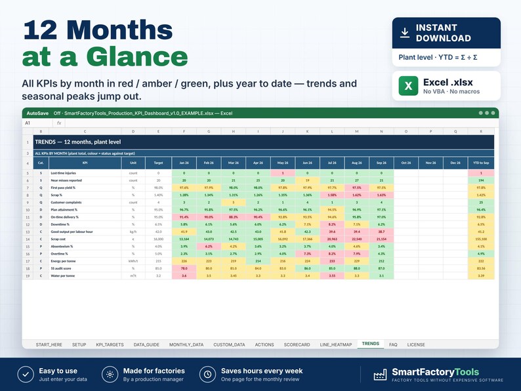Go to the LINE_HEATMAP sheet tab
The height and width of the screenshot is (391, 521).
(x=335, y=344)
